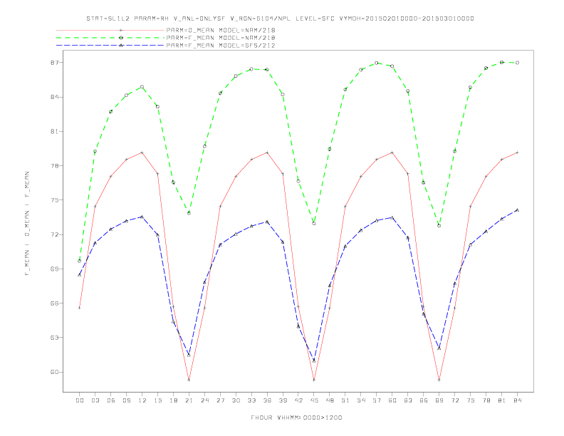Click the plus marker on the red legend line
The image size is (564, 436).
pos(121,30)
